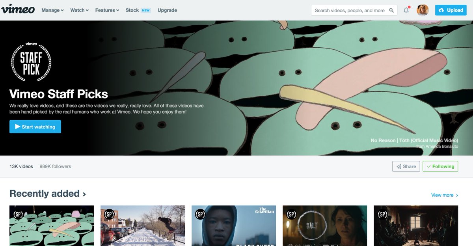
Task: Click the Share button
Action: click(406, 166)
